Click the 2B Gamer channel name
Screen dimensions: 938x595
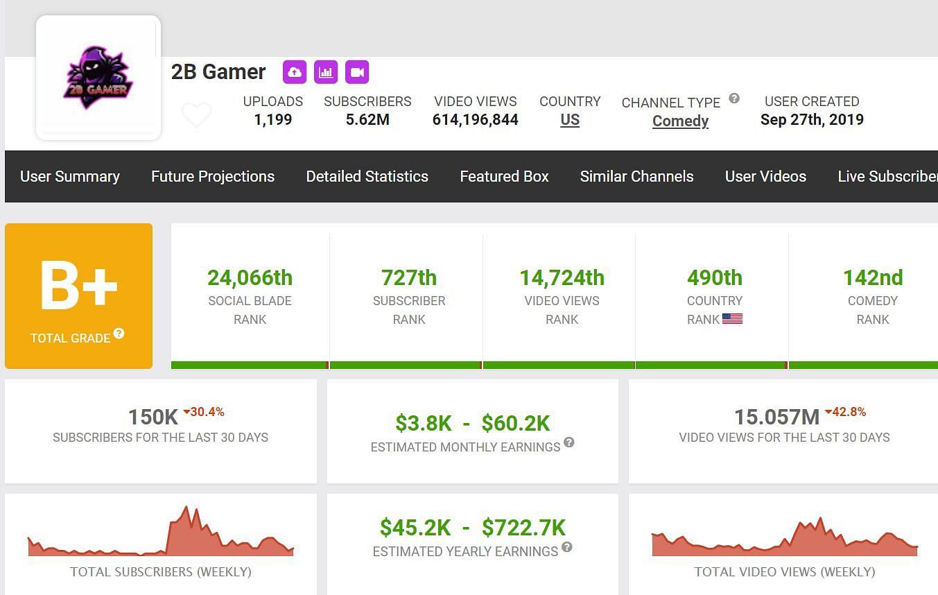(218, 72)
